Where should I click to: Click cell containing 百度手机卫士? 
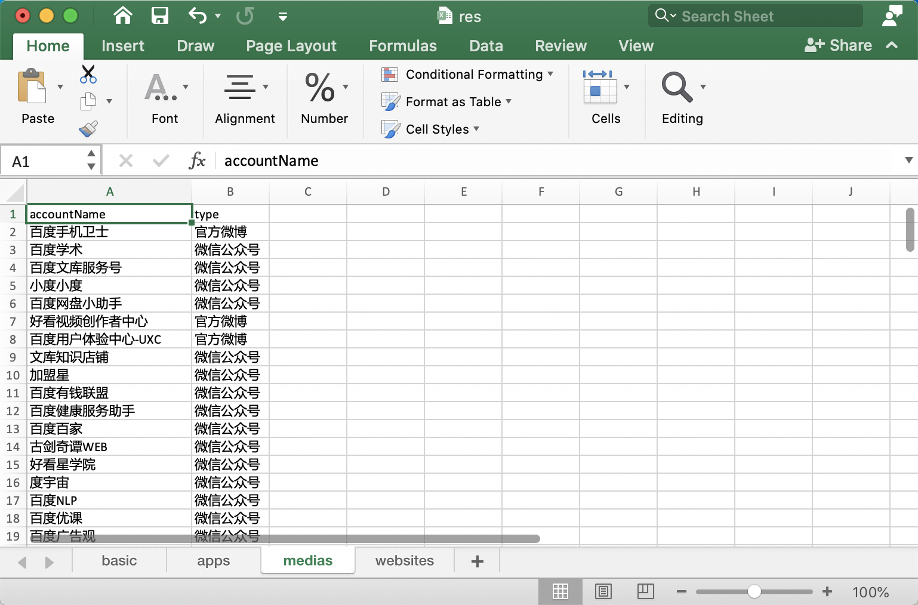click(109, 232)
